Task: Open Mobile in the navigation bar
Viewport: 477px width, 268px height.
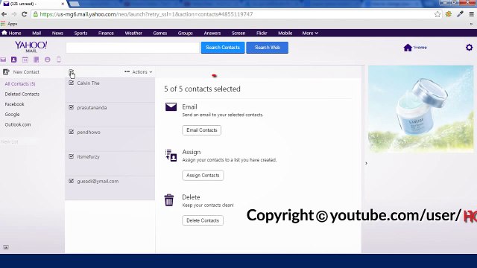Action: tap(285, 33)
